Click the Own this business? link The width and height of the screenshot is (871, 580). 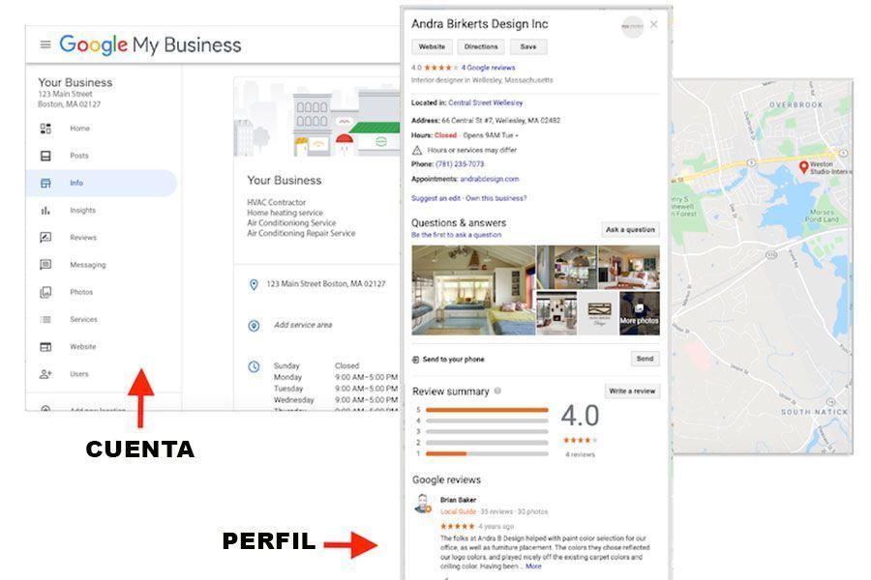496,198
